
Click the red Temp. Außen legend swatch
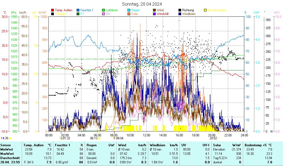point(53,10)
